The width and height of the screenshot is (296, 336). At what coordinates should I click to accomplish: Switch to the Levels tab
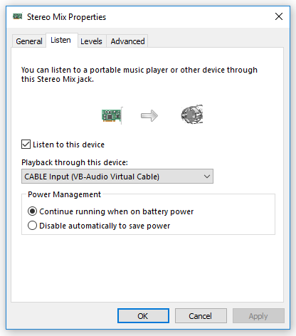tap(91, 41)
